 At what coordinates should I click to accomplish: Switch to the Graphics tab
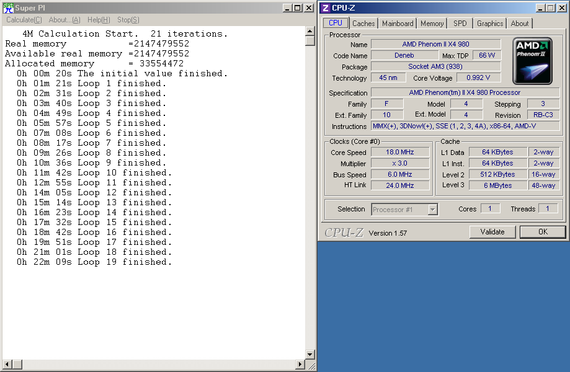(489, 24)
